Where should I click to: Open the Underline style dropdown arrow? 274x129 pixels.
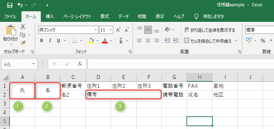tap(65, 41)
